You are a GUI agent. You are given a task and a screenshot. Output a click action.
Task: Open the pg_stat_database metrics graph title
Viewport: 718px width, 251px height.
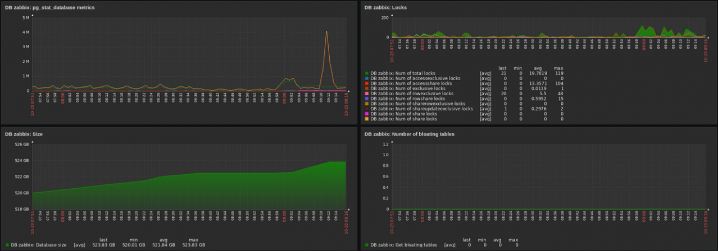pos(49,7)
